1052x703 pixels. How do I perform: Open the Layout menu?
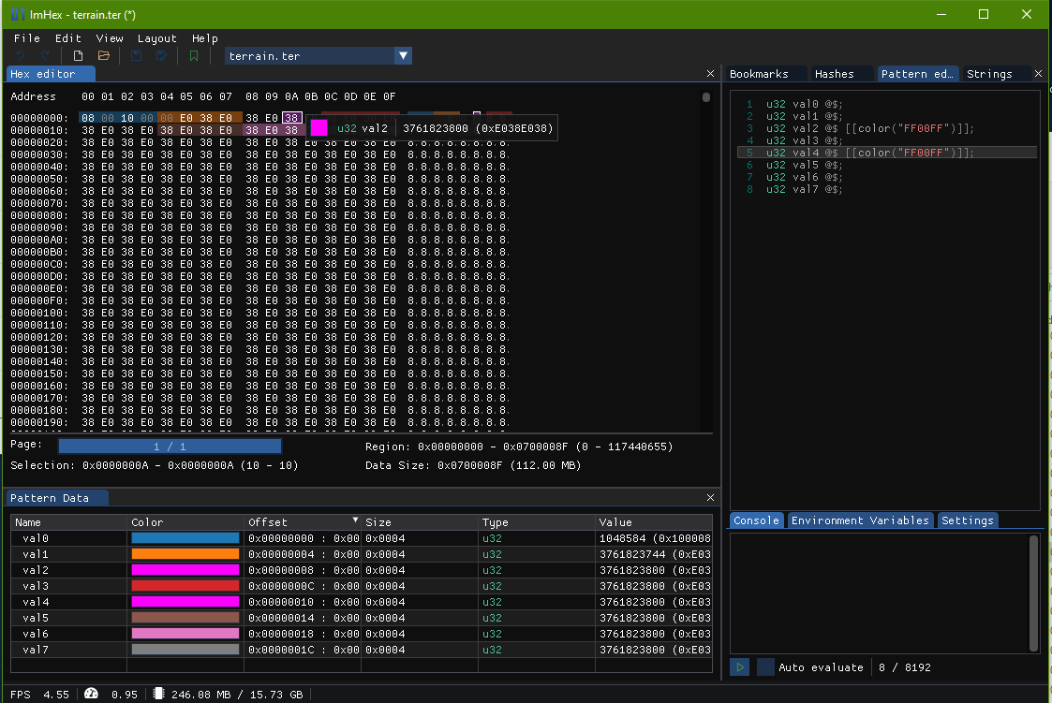(x=157, y=38)
